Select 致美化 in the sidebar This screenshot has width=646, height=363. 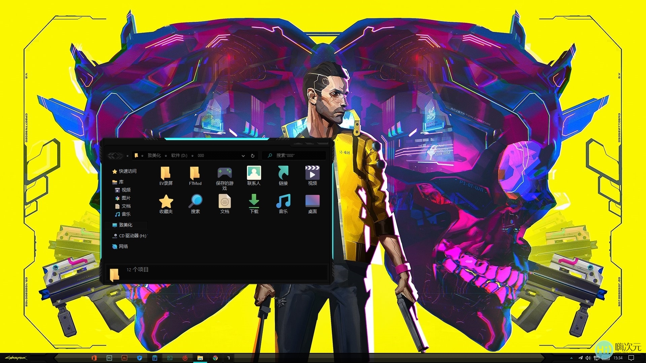pyautogui.click(x=126, y=225)
